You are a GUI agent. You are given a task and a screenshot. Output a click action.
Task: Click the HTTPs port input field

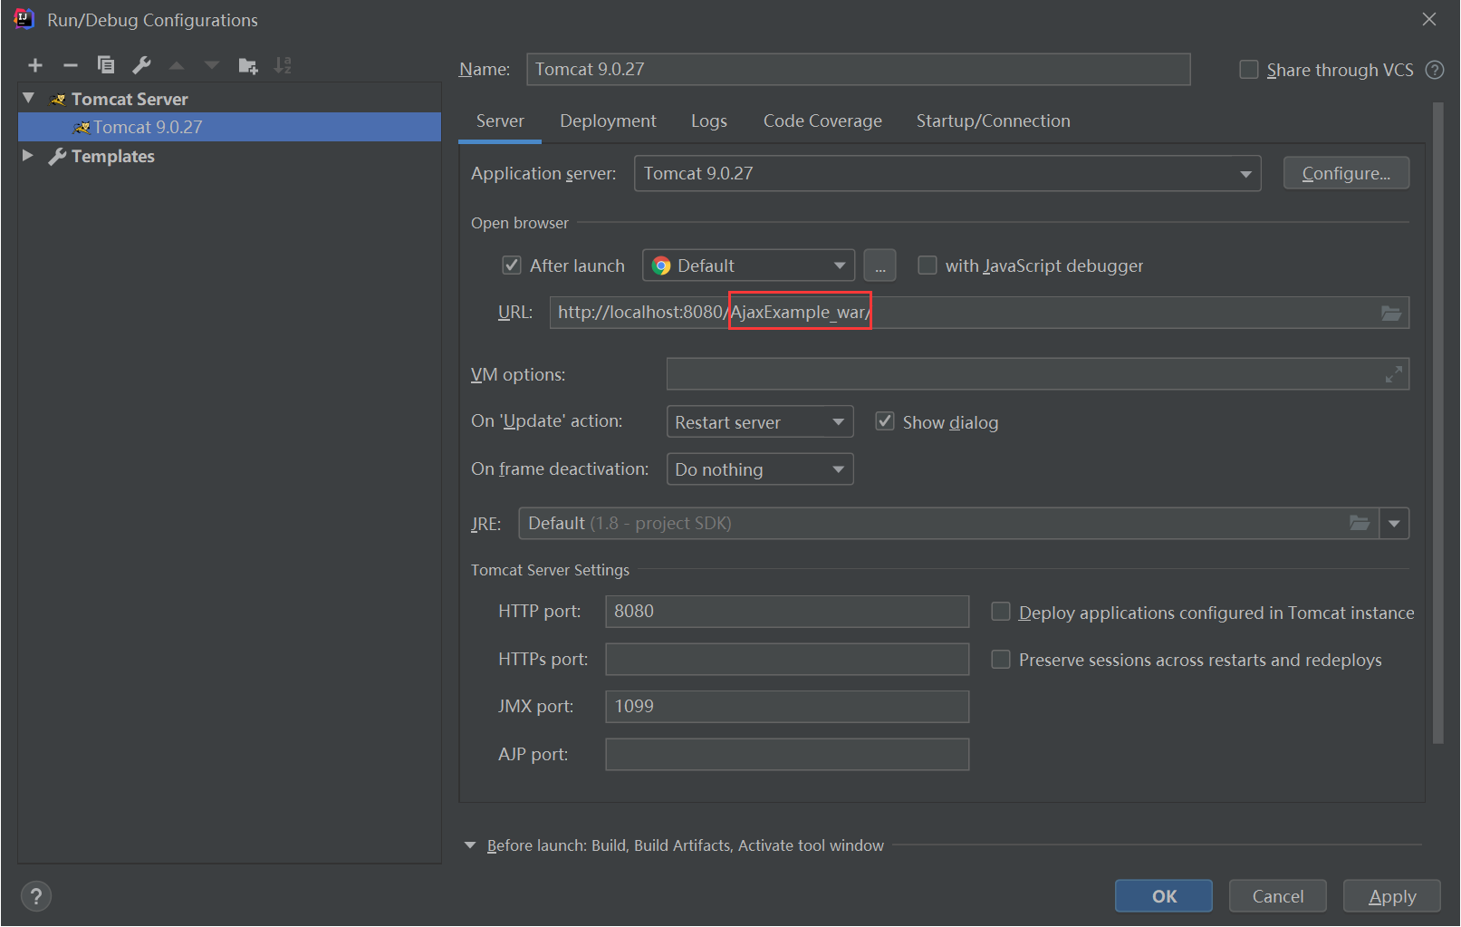click(x=787, y=659)
